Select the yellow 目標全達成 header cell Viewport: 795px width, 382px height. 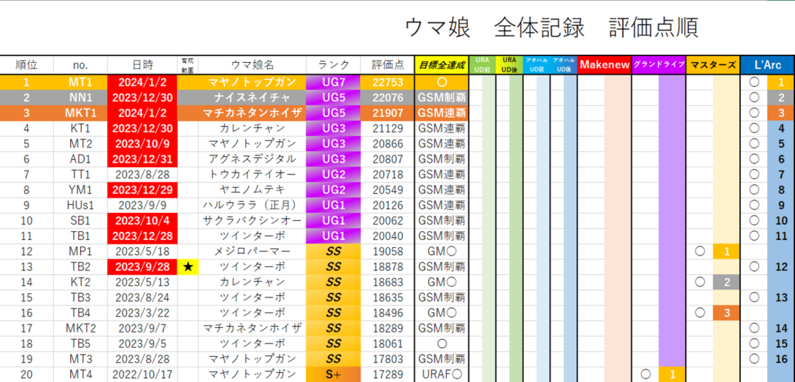442,65
